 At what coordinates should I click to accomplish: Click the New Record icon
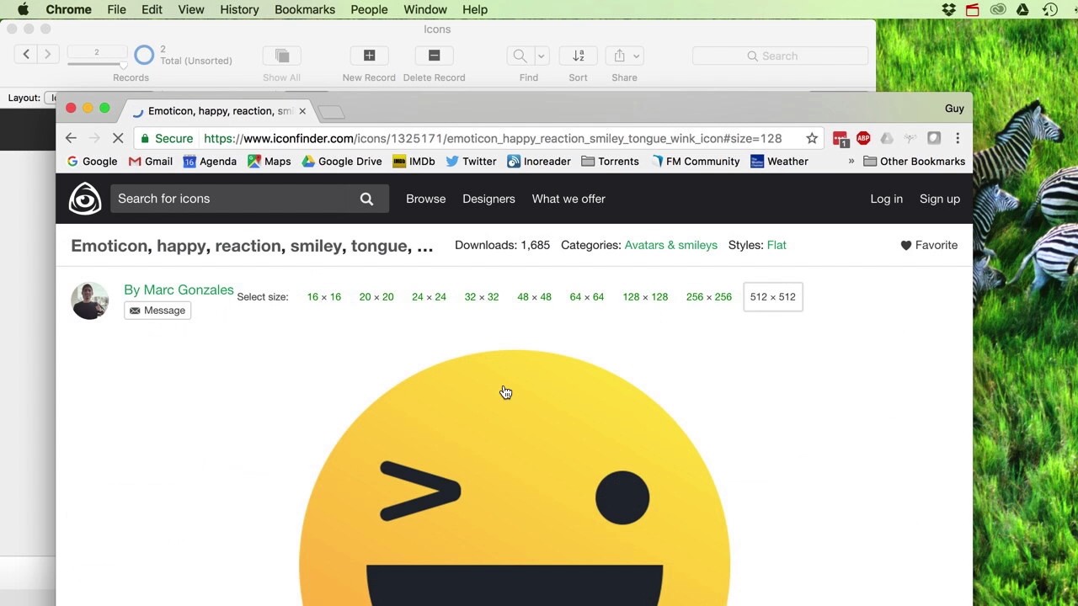point(369,56)
